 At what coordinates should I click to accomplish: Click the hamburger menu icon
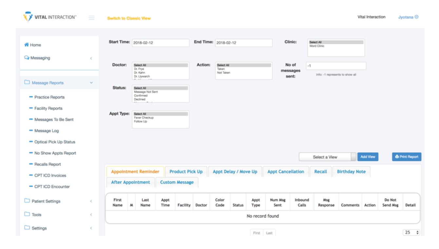pos(92,18)
